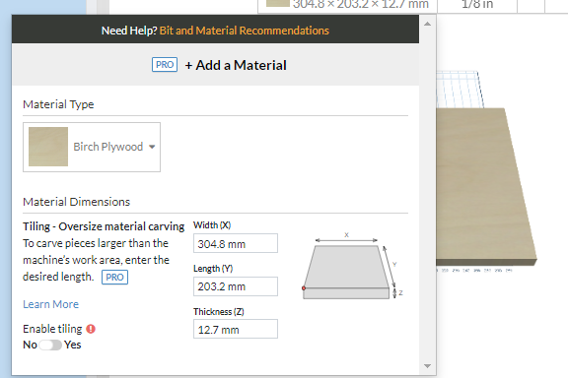Screen dimensions: 568x378
Task: Click the PRO badge after desired length
Action: coord(114,277)
